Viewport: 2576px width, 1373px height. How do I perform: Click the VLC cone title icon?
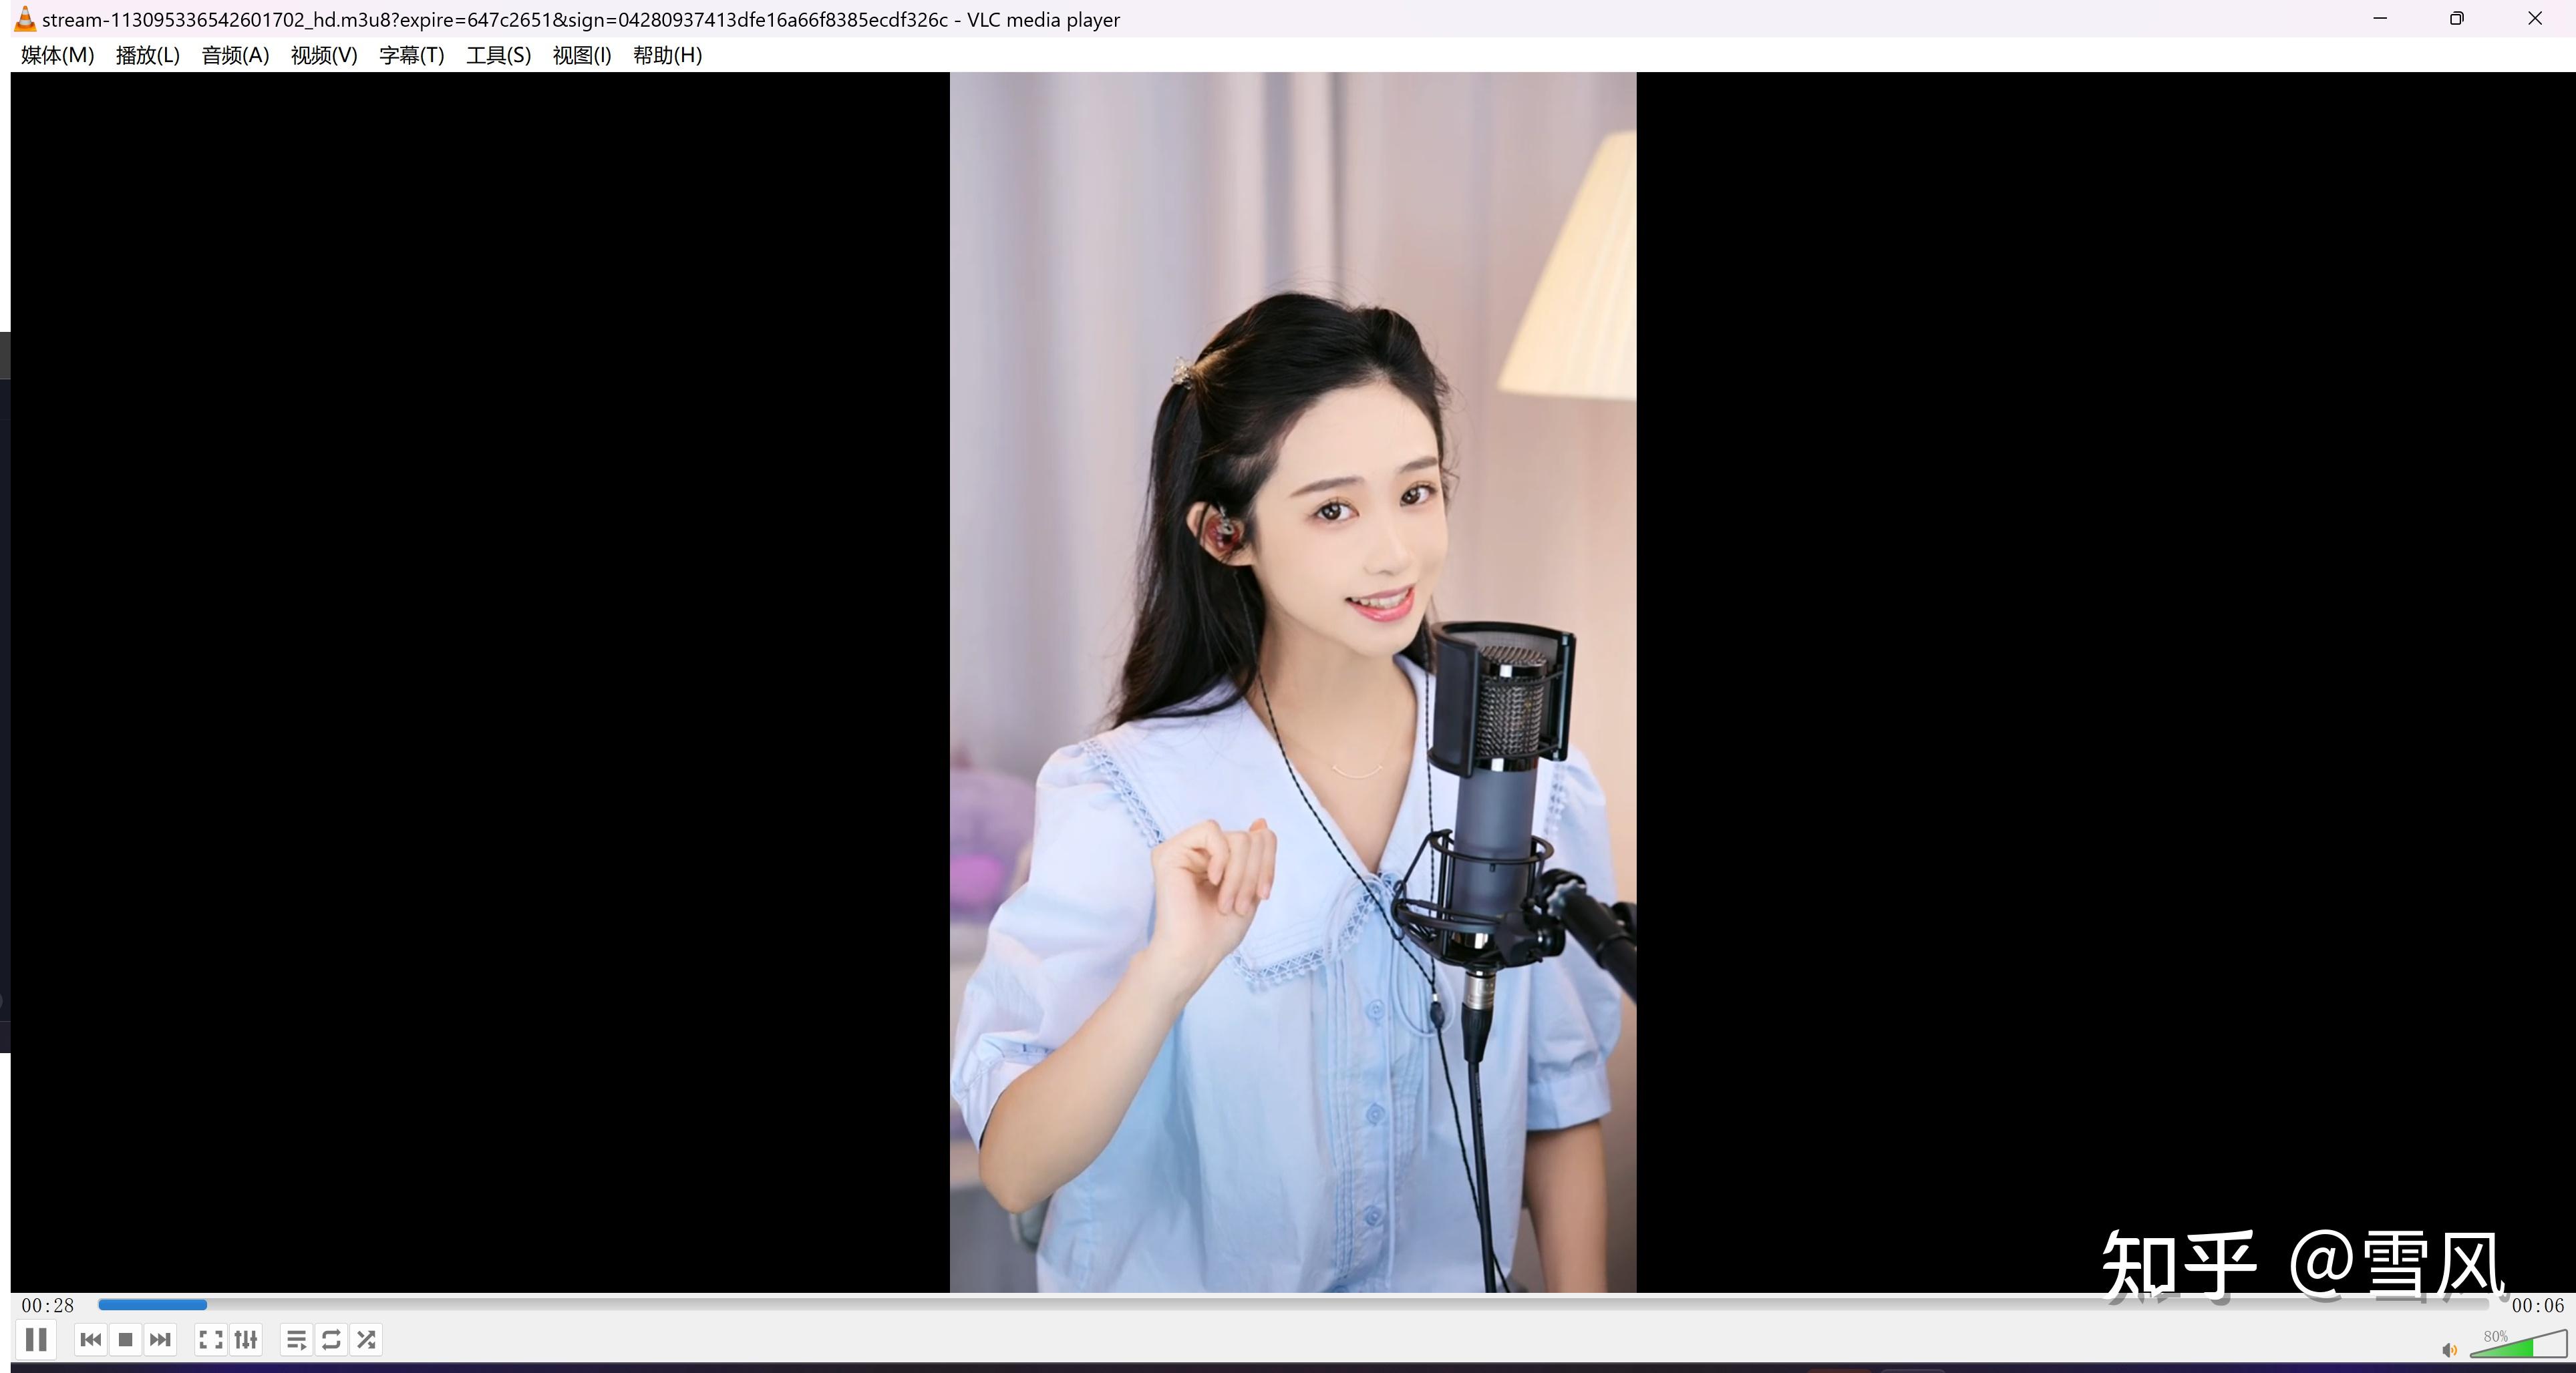25,19
